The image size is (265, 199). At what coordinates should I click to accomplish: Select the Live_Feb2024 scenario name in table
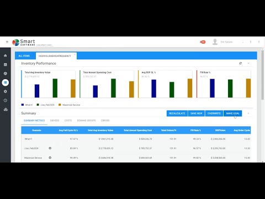click(x=31, y=148)
